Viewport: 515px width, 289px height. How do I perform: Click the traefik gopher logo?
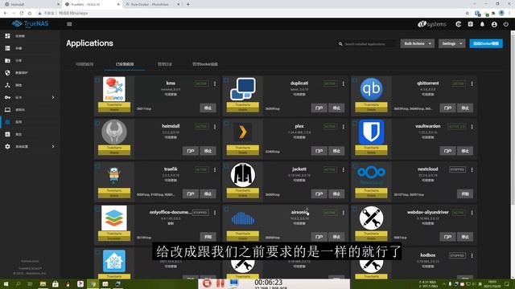point(114,175)
